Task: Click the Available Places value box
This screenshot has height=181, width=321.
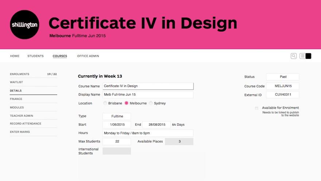Action: pyautogui.click(x=179, y=142)
